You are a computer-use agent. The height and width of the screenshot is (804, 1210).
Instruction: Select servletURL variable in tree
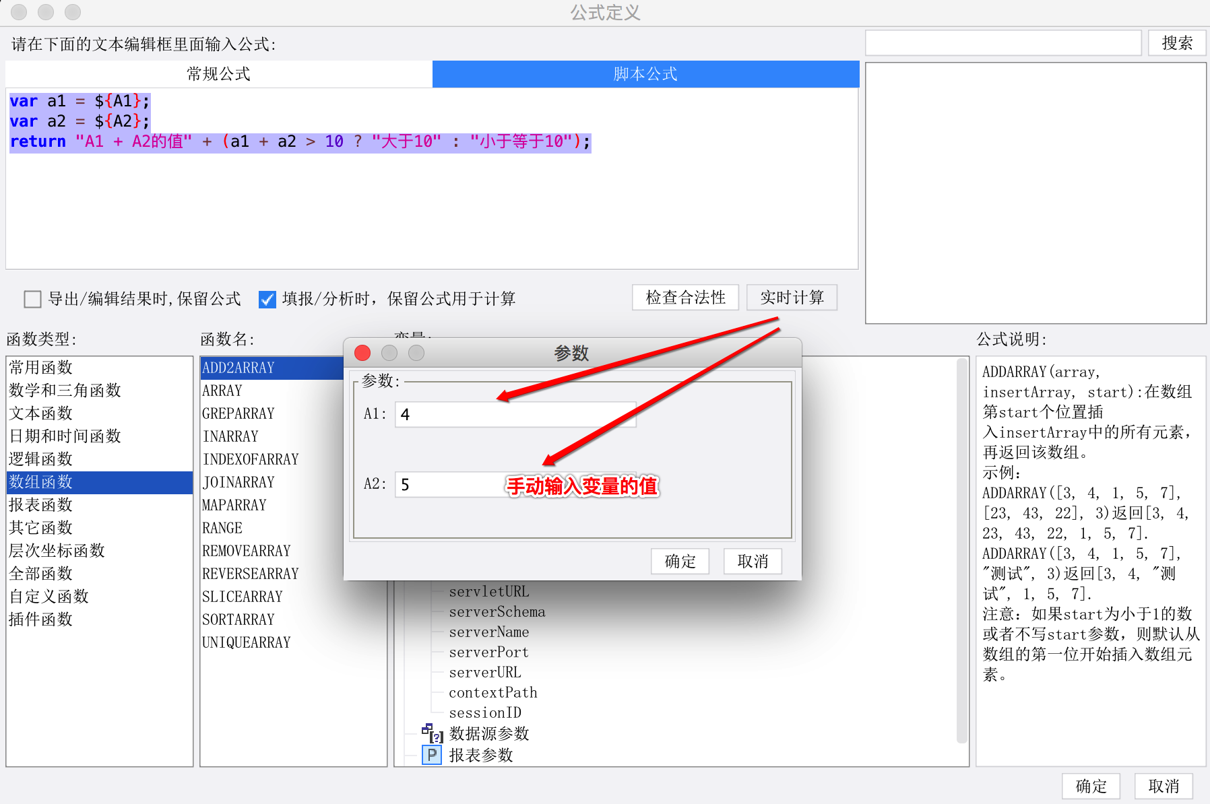click(489, 591)
